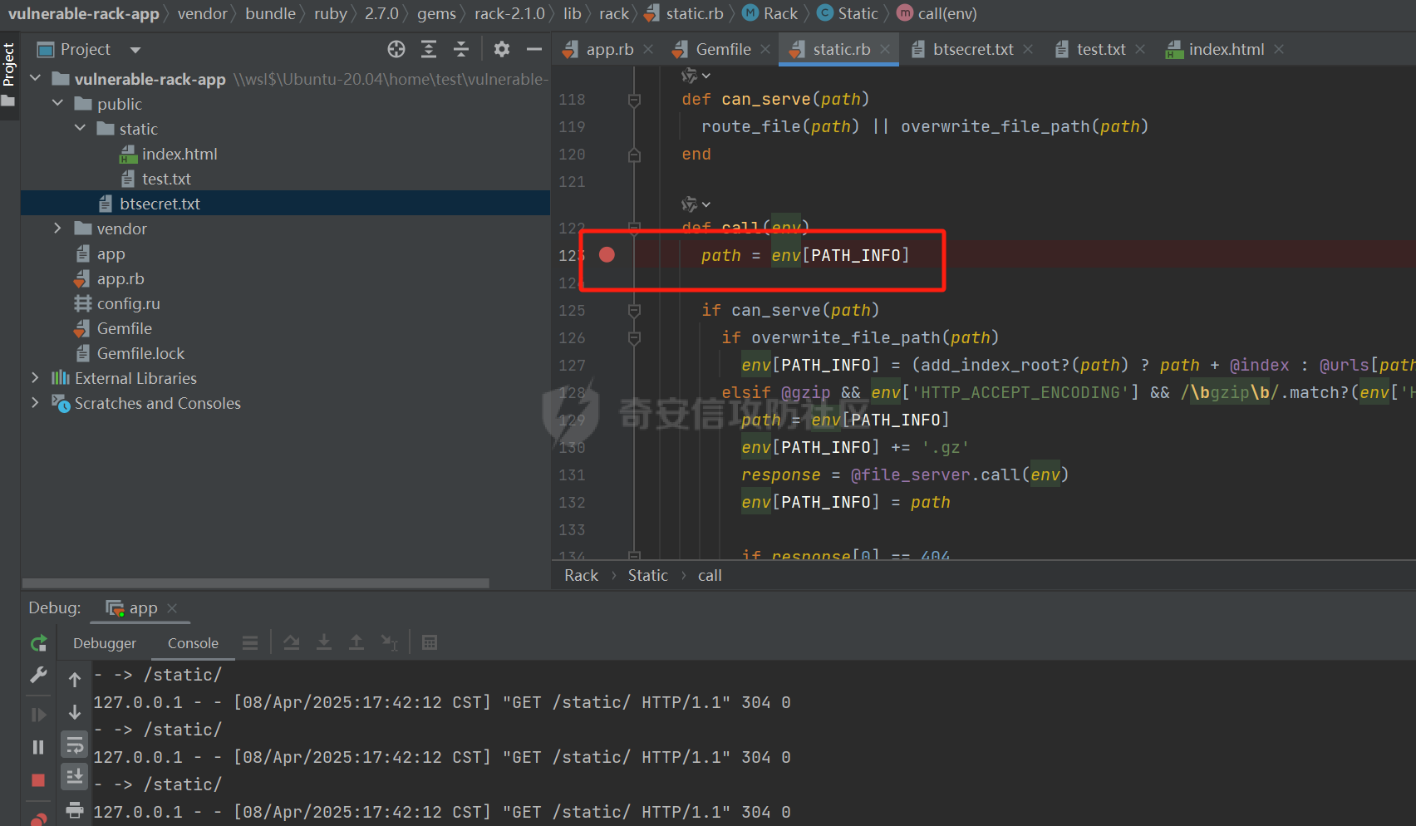Click the console down-arrow stack trace icon
1416x826 pixels.
click(x=75, y=712)
